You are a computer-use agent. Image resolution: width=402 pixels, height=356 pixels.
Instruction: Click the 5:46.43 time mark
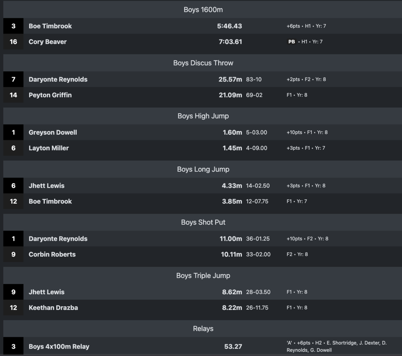(x=229, y=26)
